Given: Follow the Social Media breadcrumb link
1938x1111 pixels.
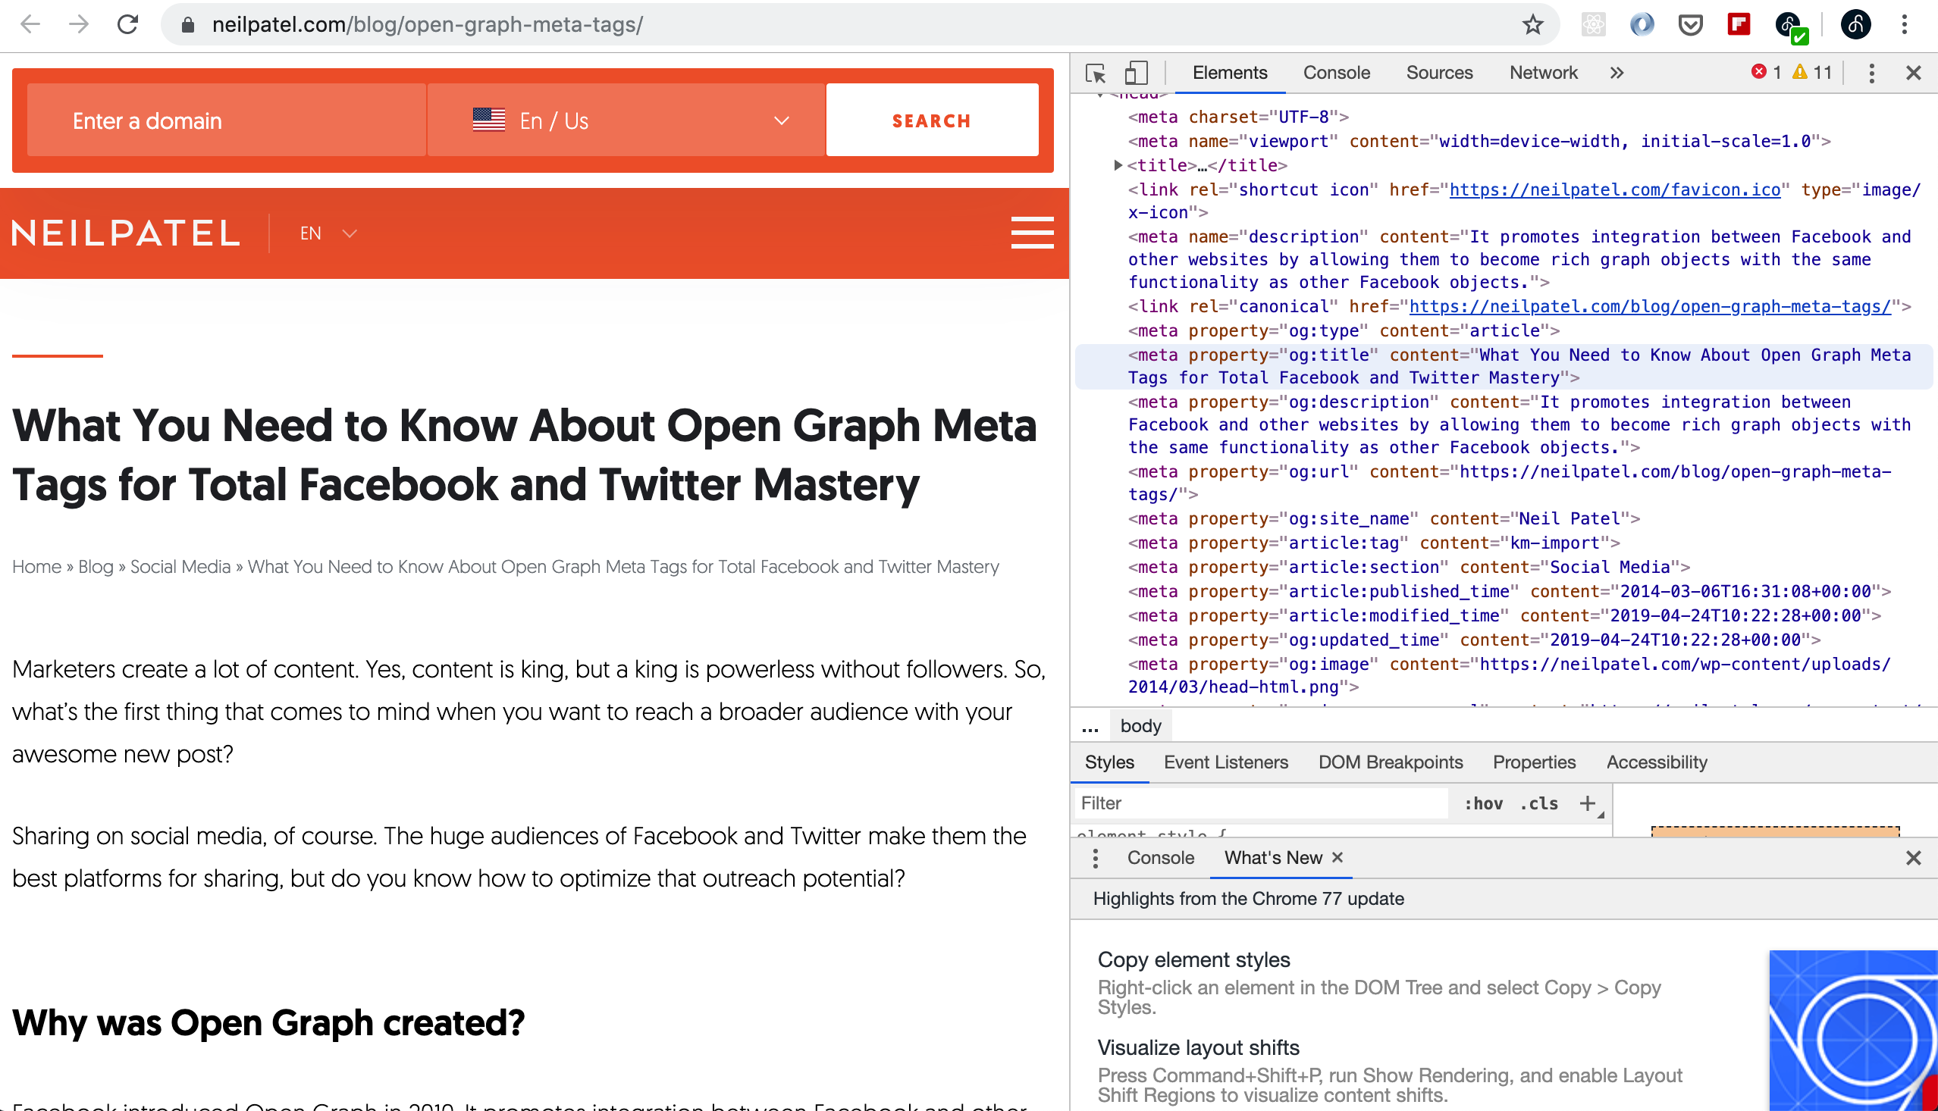Looking at the screenshot, I should pos(180,567).
